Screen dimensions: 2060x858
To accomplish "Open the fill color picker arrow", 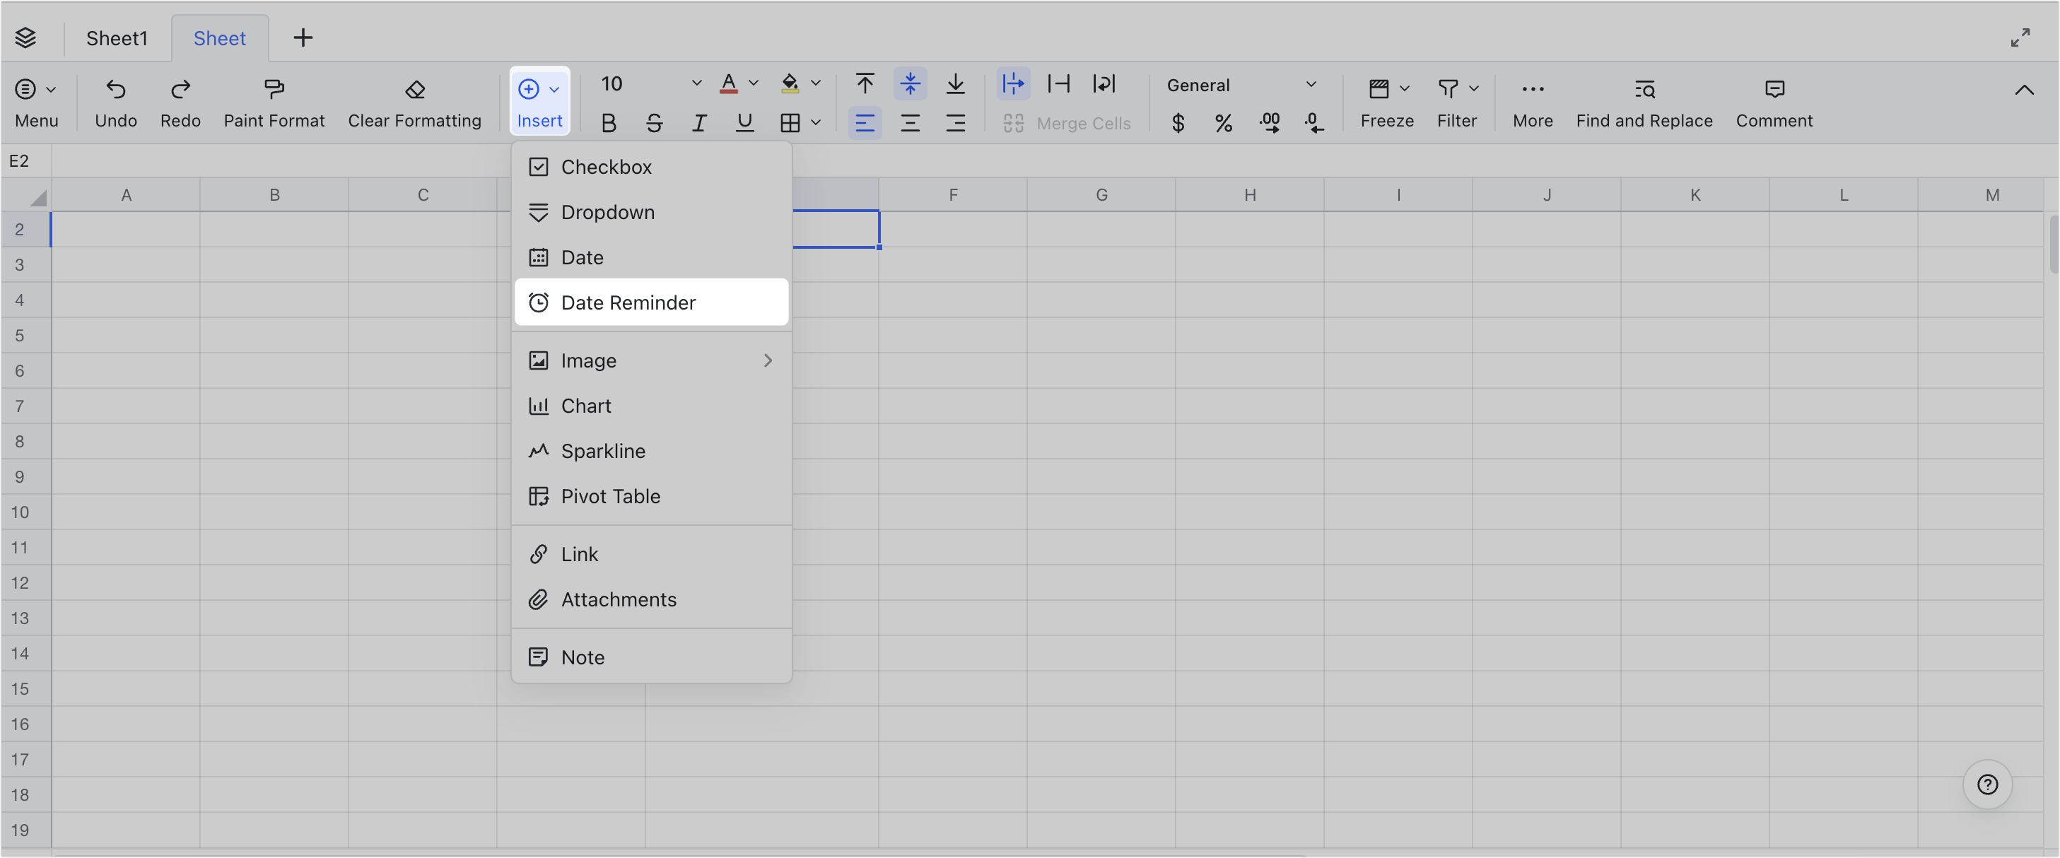I will [x=816, y=83].
